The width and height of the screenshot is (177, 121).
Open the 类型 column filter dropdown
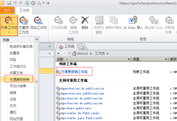166,59
